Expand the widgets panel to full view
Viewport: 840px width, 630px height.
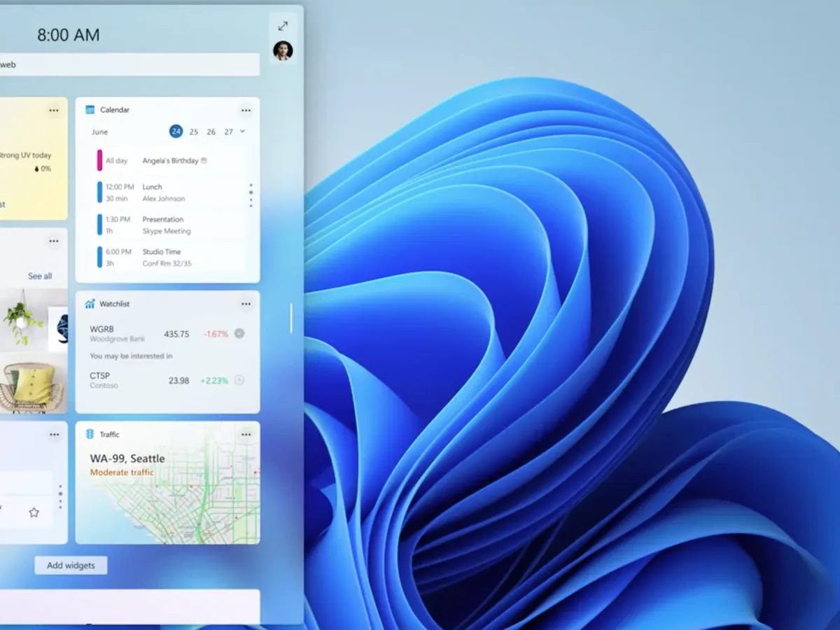tap(283, 26)
